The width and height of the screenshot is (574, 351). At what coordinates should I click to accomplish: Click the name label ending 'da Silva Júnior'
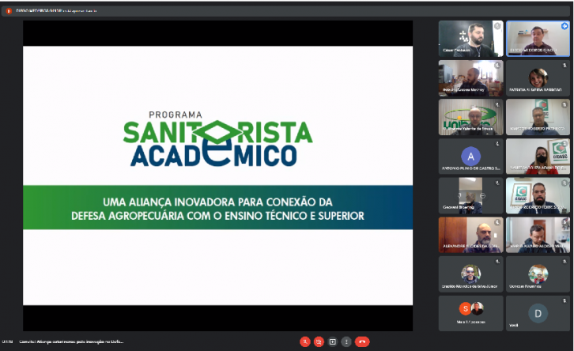click(470, 286)
